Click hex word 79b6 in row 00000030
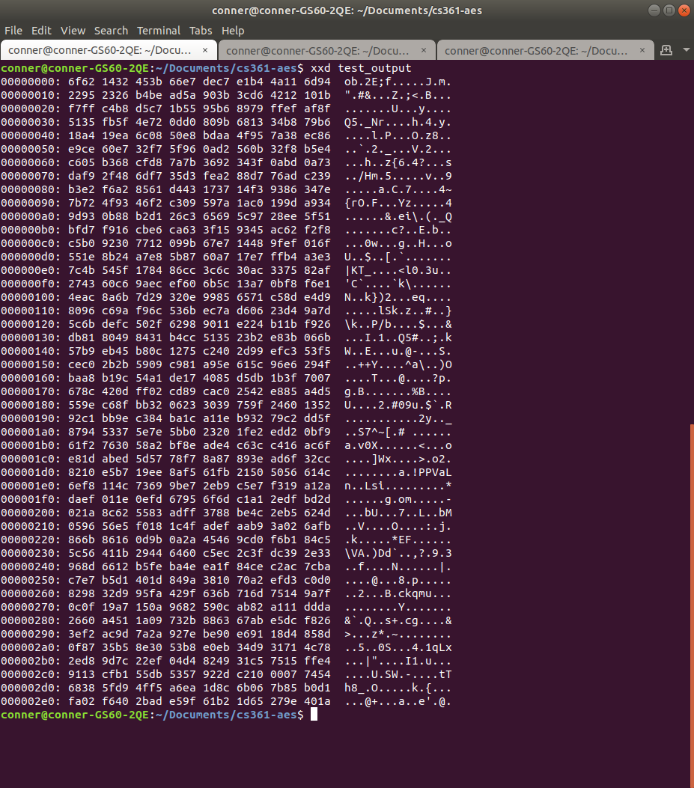This screenshot has width=694, height=788. [x=317, y=122]
